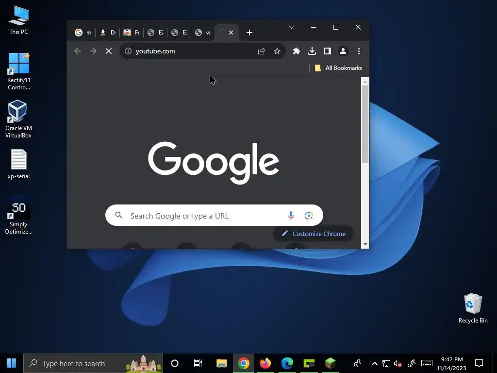This screenshot has width=497, height=373.
Task: Click the youtube.com address bar text
Action: tap(155, 51)
